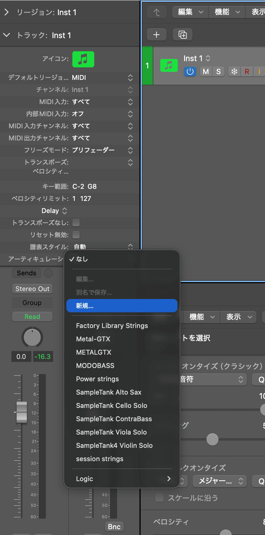Select なし in the articulation menu
265x535 pixels.
[x=122, y=259]
